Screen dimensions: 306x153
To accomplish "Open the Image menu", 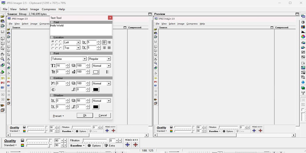I will tap(34, 9).
